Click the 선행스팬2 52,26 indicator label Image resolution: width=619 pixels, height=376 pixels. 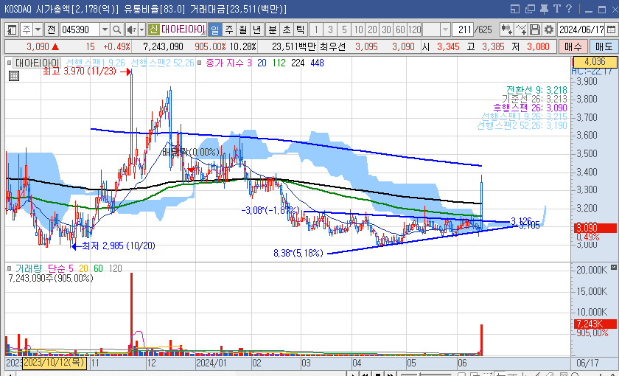162,63
